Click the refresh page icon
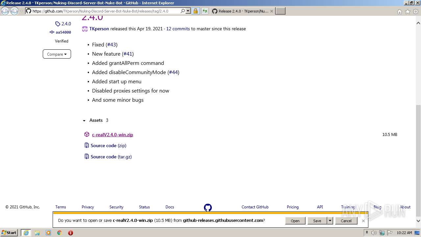Image resolution: width=421 pixels, height=237 pixels. click(x=205, y=11)
